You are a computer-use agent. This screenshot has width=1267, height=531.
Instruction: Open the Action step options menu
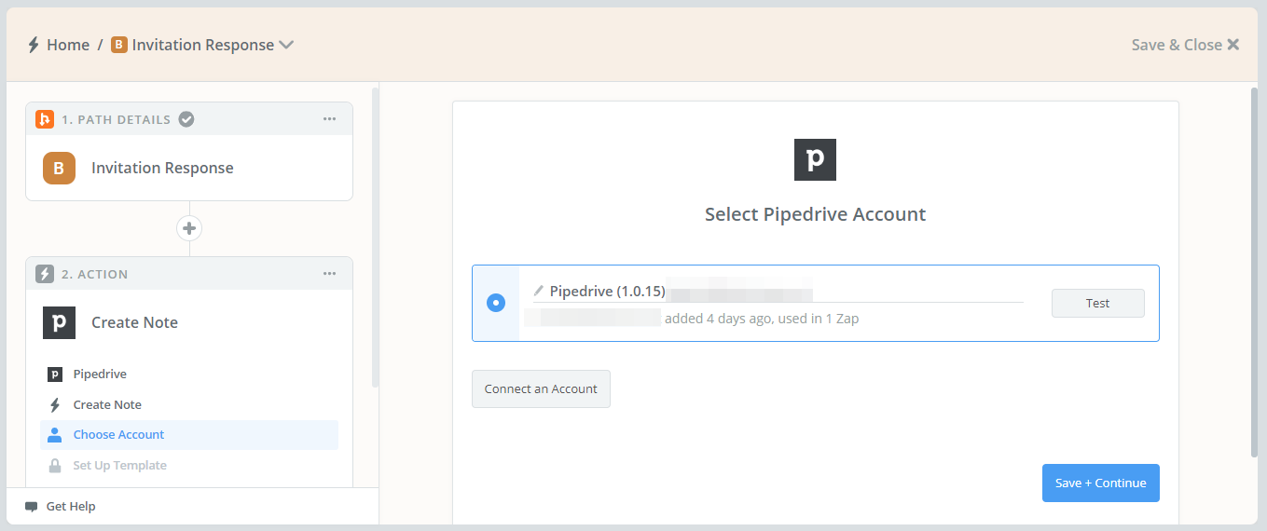click(329, 274)
